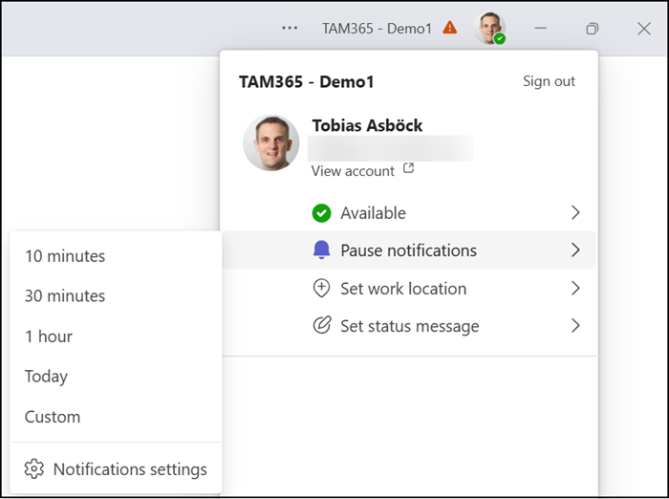Screen dimensions: 669x499
Task: Open the three-dots more options menu
Action: pos(290,28)
